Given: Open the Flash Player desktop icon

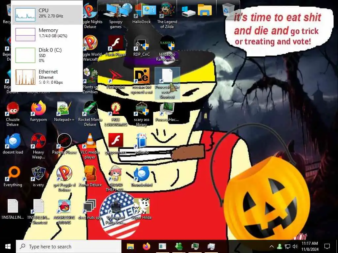Looking at the screenshot, I should pyautogui.click(x=116, y=46).
